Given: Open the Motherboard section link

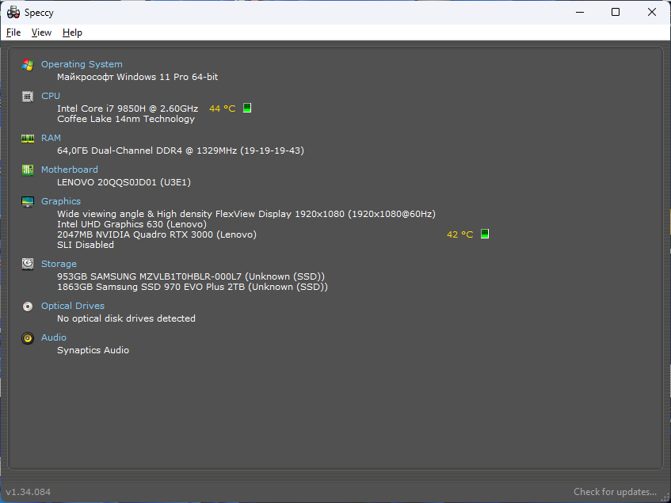Looking at the screenshot, I should 70,170.
